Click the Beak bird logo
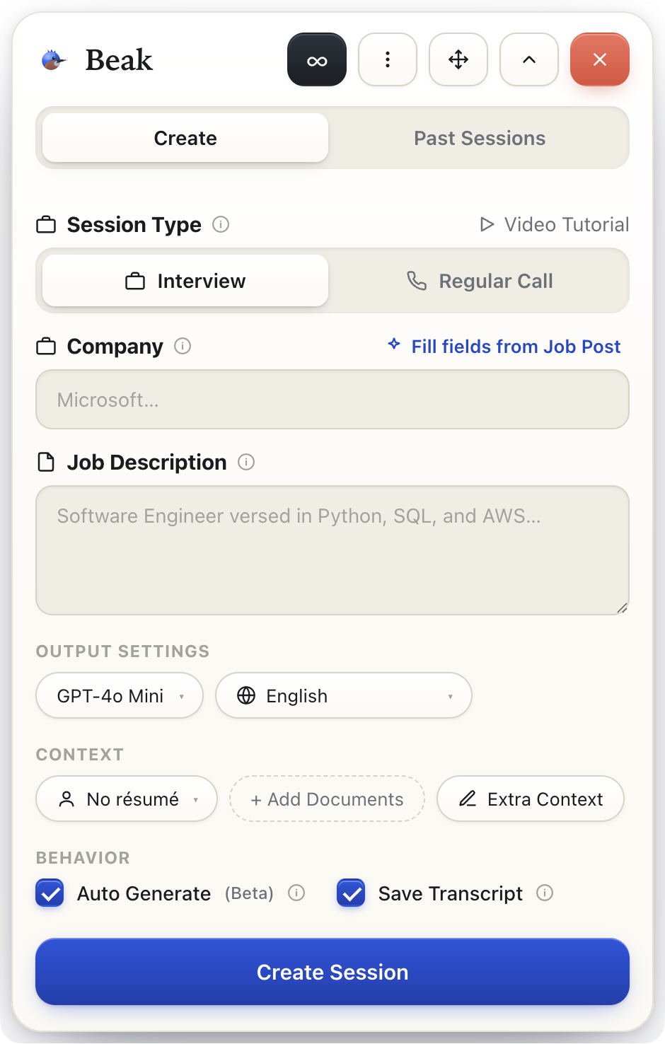Screen dimensions: 665x1044 pos(52,60)
